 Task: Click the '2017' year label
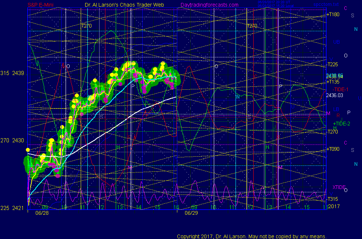click(334, 206)
